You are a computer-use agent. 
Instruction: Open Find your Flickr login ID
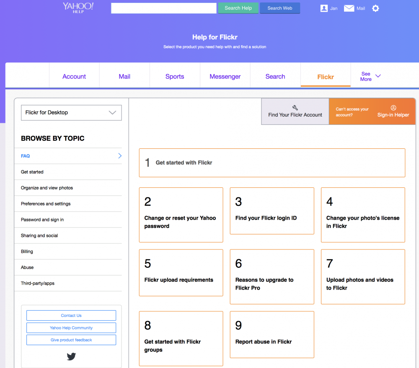[272, 211]
